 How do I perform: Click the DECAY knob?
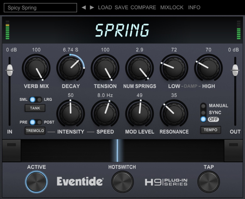(x=71, y=68)
